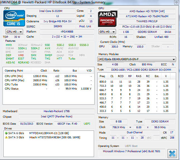Select the CPU Status row
This screenshot has height=160, width=180.
point(48,88)
